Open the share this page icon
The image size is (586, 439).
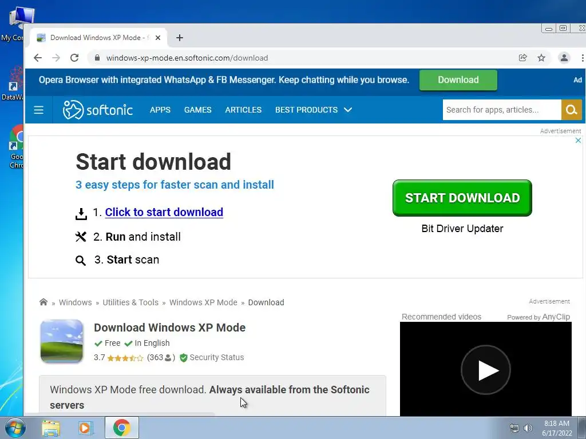tap(523, 58)
